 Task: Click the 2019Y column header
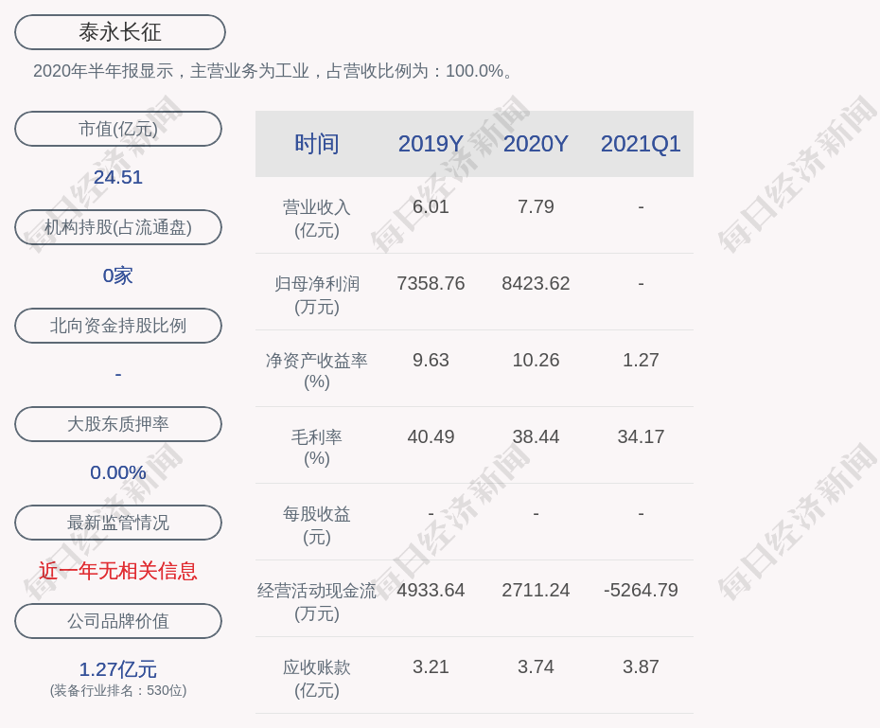point(431,144)
